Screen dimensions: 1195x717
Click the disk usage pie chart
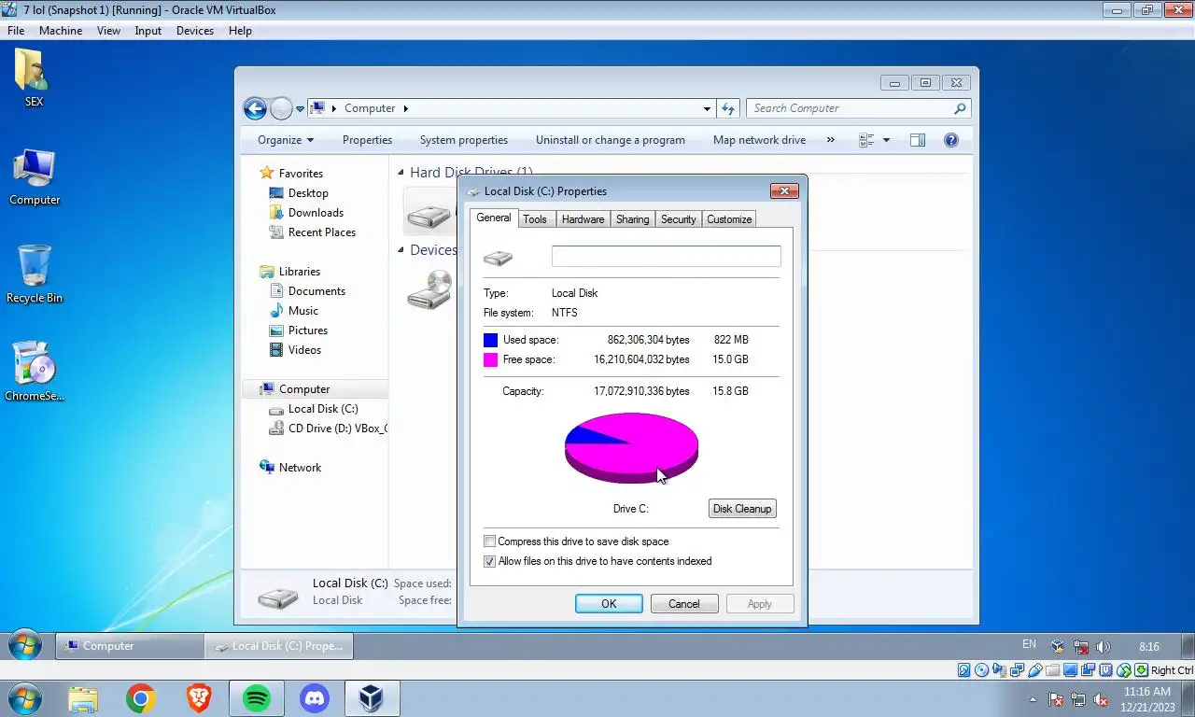(x=631, y=448)
